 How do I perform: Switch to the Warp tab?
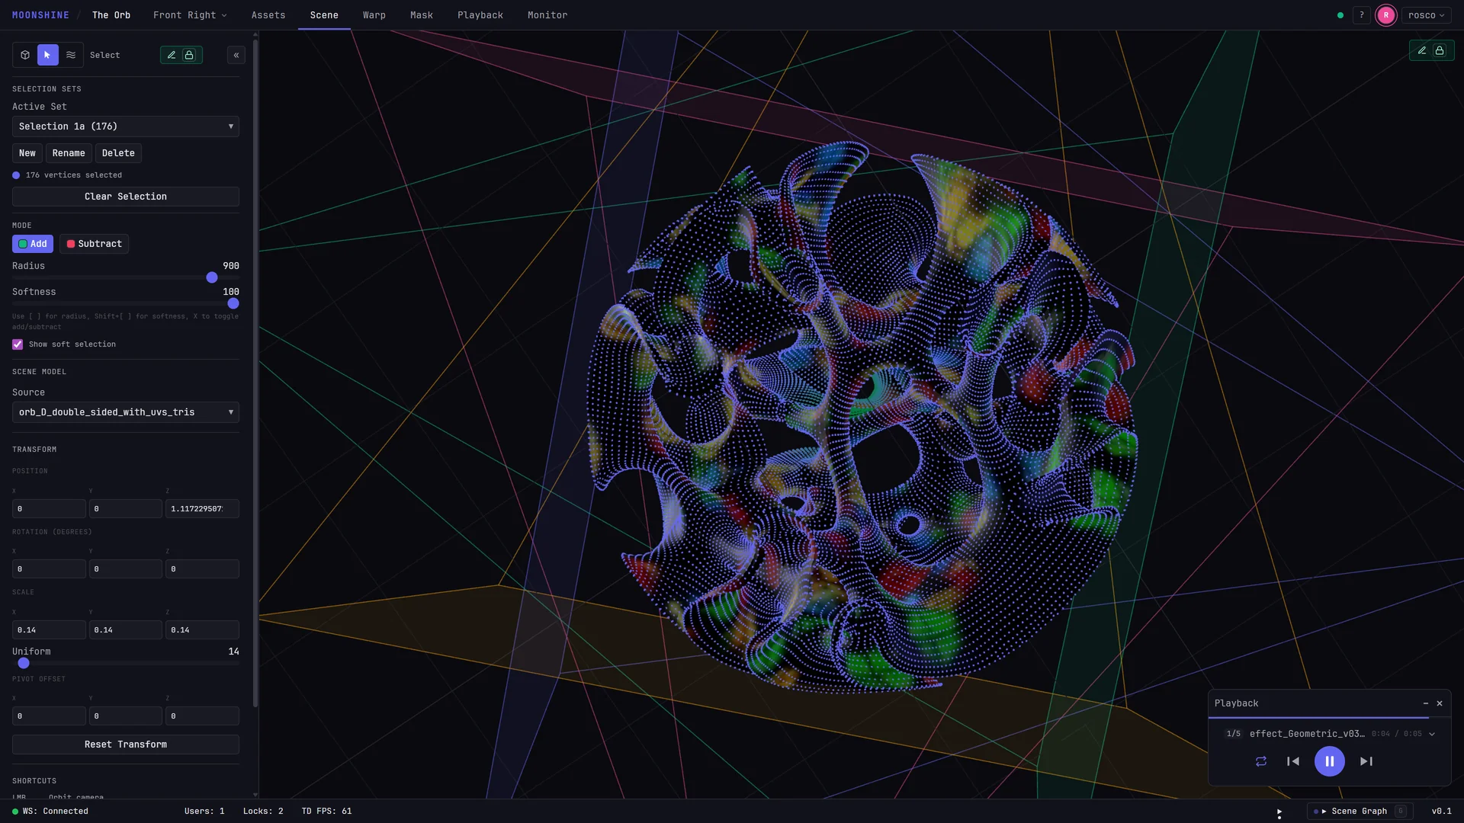[x=374, y=15]
